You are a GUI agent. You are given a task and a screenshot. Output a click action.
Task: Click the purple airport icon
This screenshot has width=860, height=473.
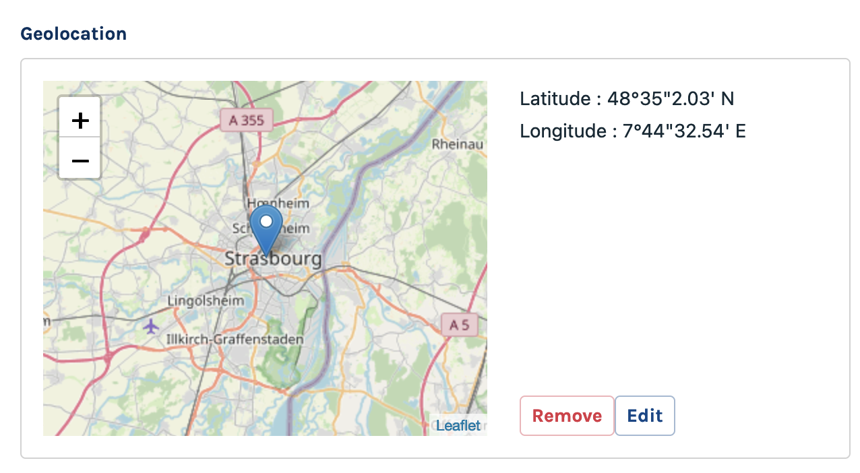pyautogui.click(x=151, y=327)
